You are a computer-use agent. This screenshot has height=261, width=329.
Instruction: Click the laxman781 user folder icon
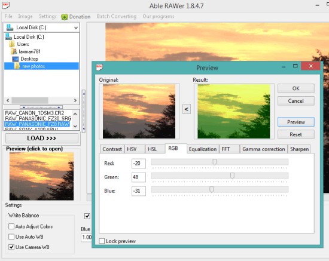[x=14, y=51]
